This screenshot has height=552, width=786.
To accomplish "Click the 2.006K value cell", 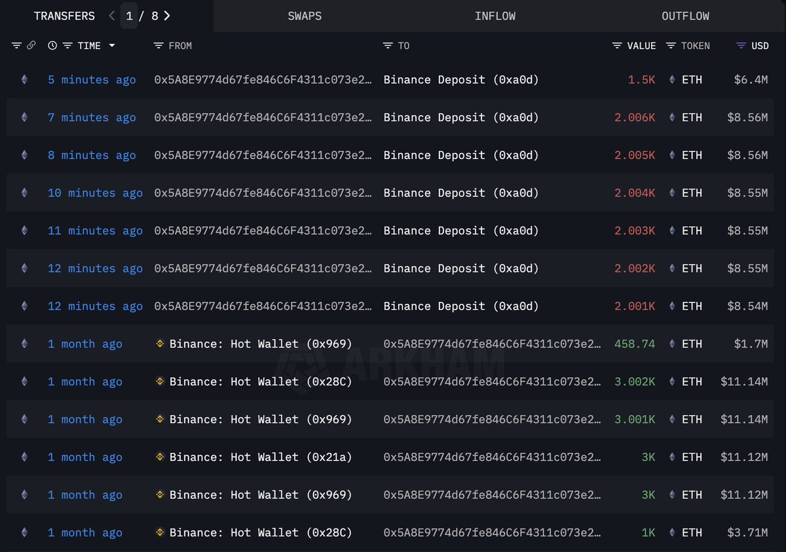I will click(x=635, y=118).
